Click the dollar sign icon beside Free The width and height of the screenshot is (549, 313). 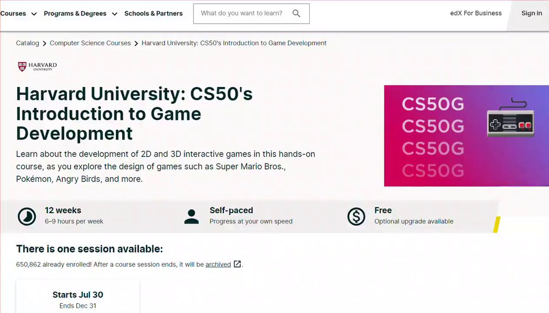[356, 216]
